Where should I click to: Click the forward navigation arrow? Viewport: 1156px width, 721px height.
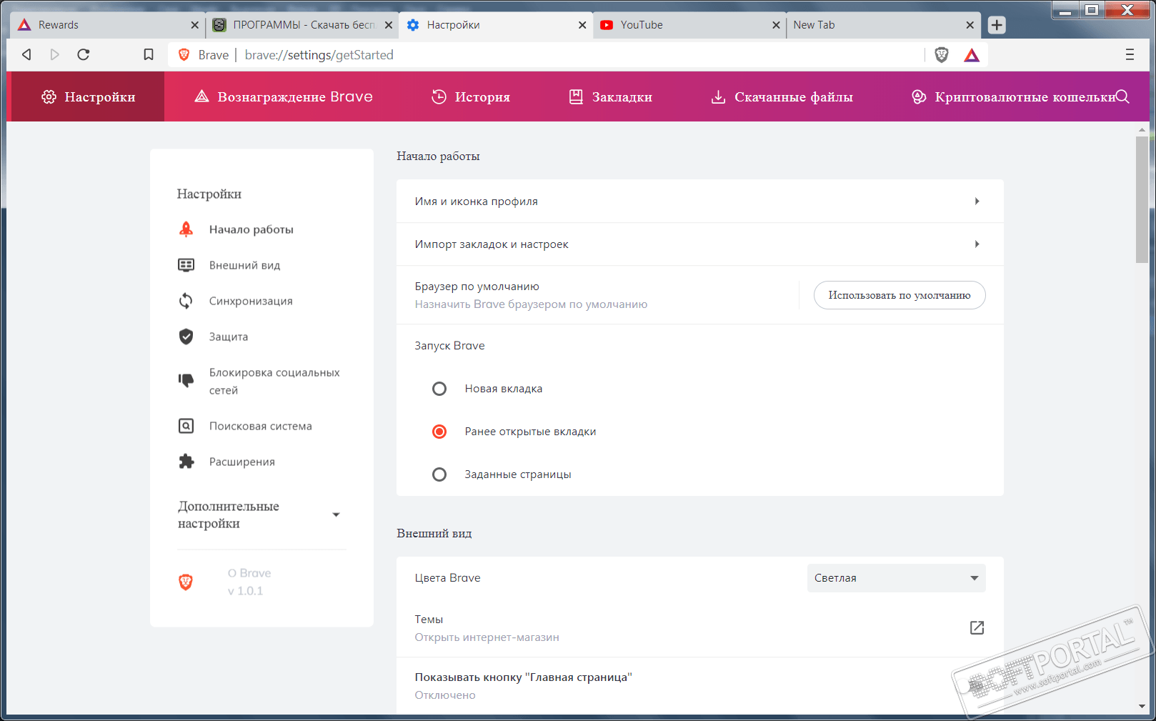(x=55, y=55)
